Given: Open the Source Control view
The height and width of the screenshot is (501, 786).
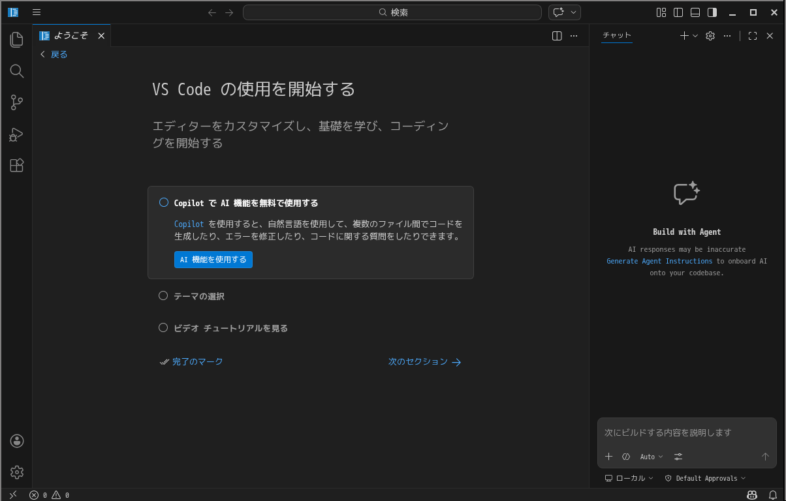Looking at the screenshot, I should tap(17, 102).
